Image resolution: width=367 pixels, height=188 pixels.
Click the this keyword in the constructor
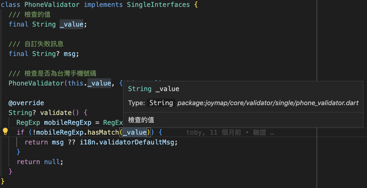point(76,83)
